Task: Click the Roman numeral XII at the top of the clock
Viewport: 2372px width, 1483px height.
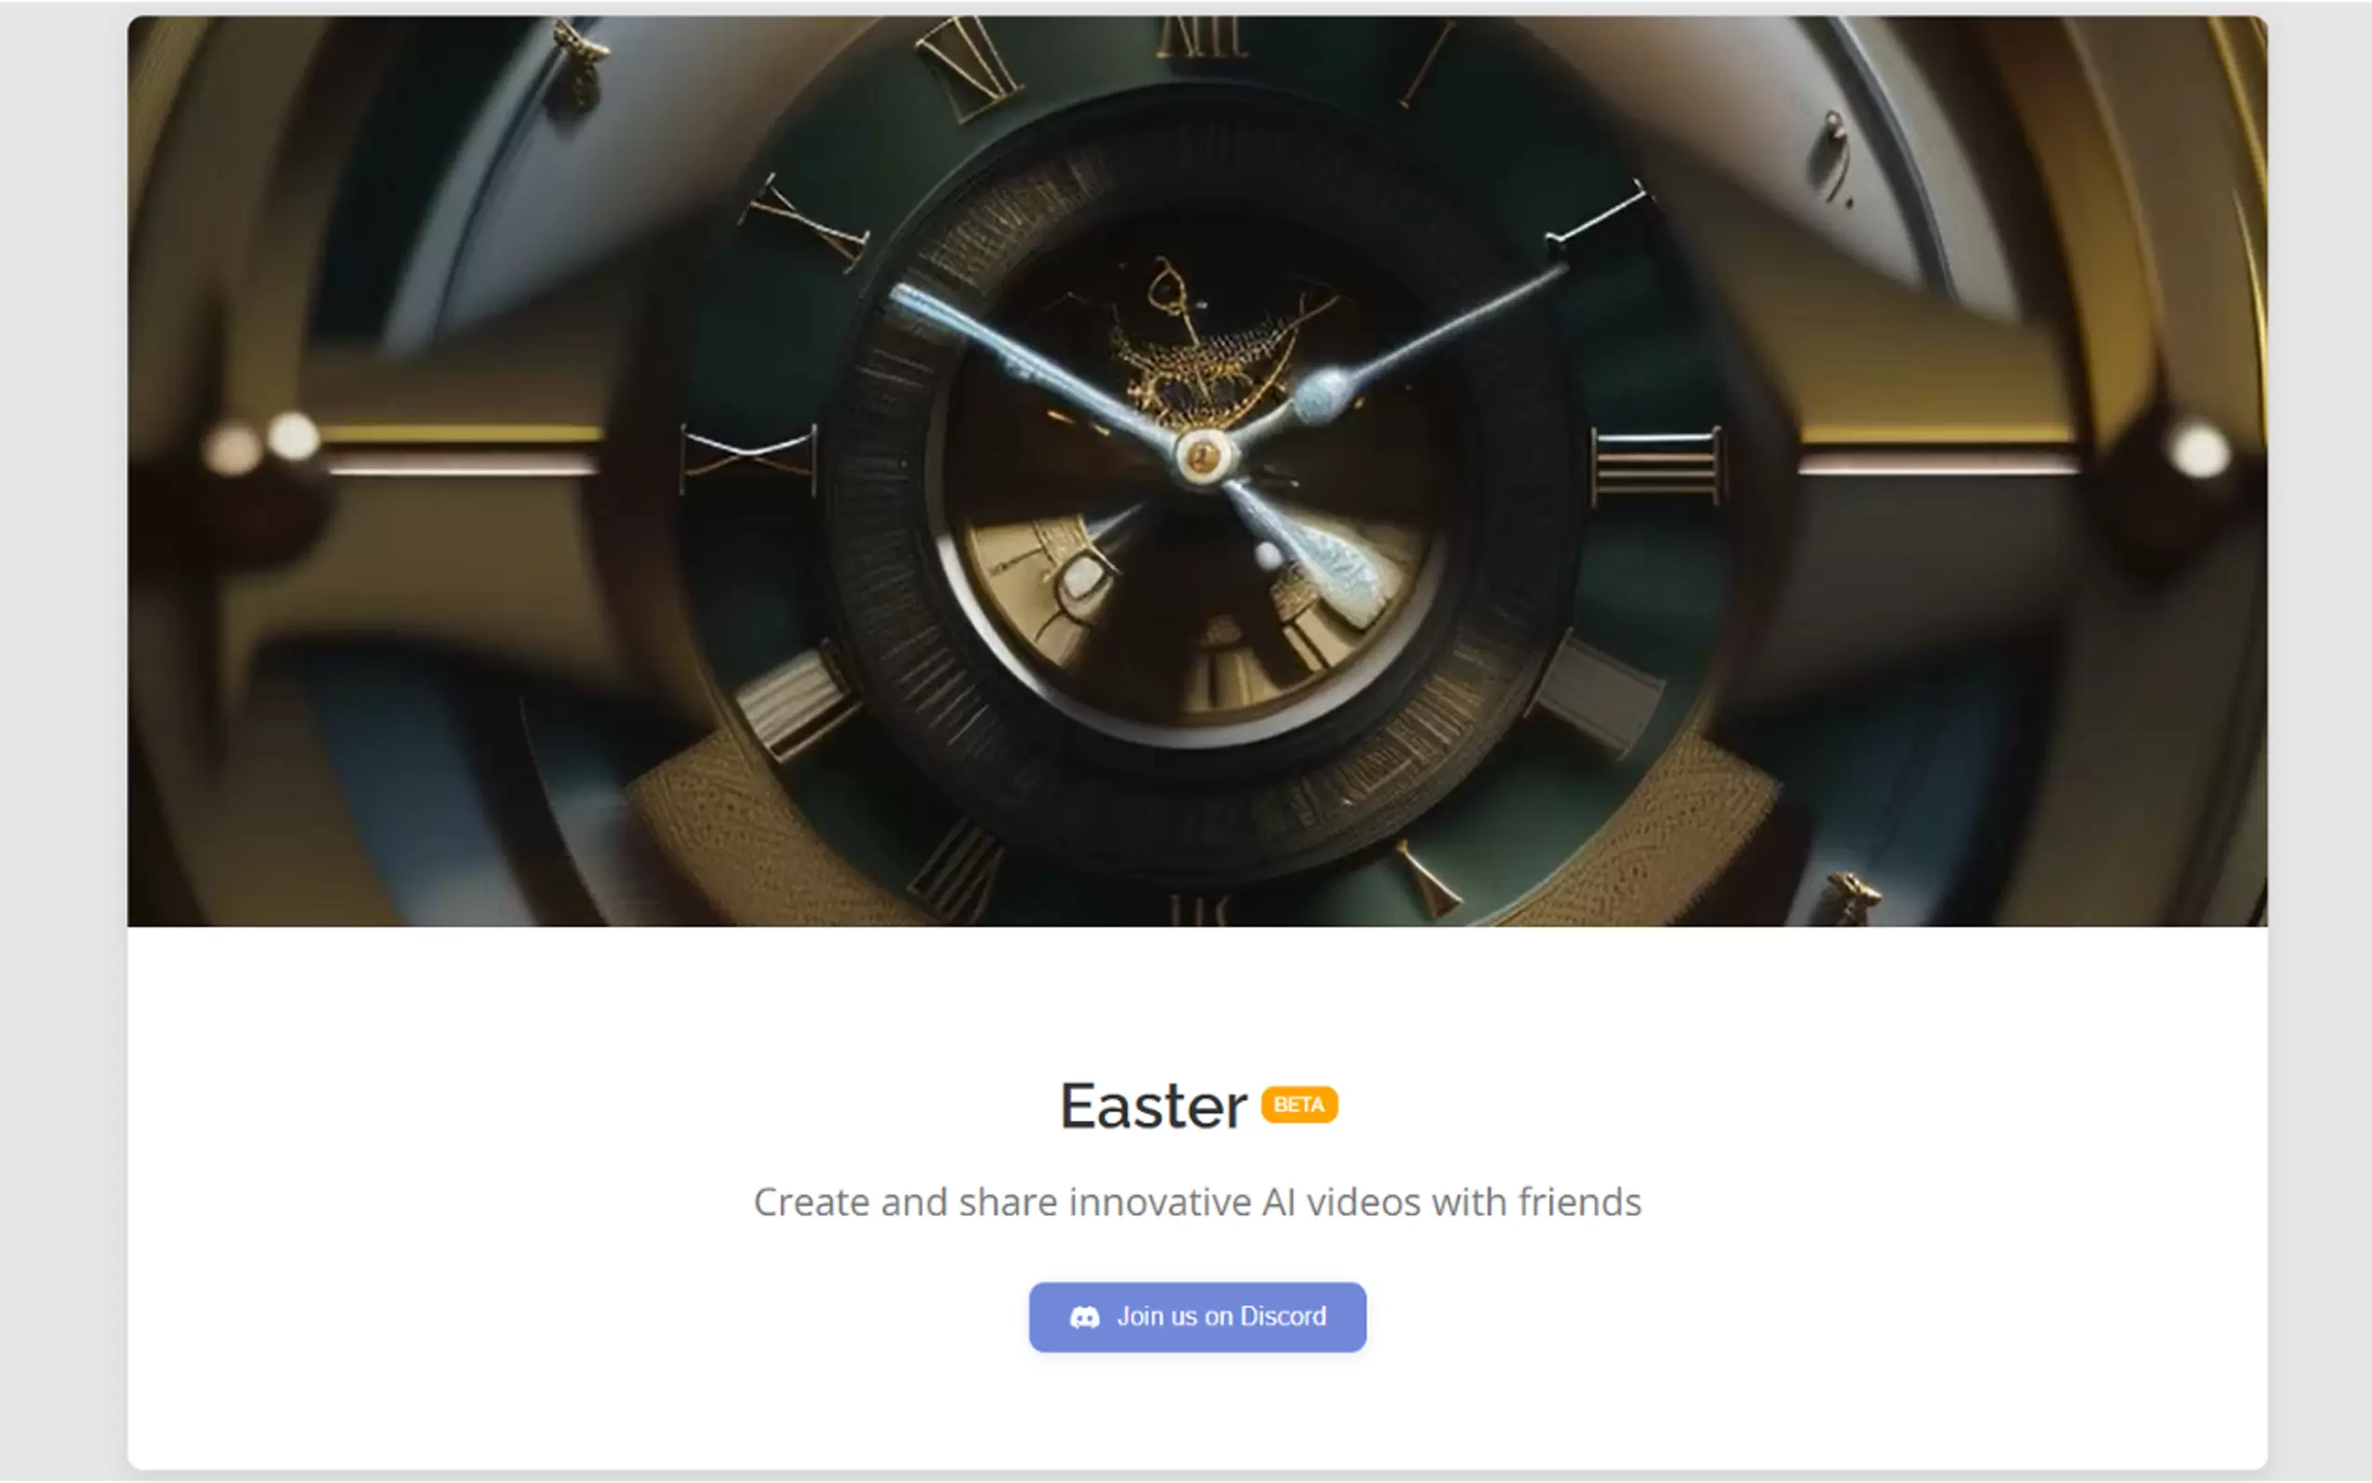Action: tap(1202, 35)
